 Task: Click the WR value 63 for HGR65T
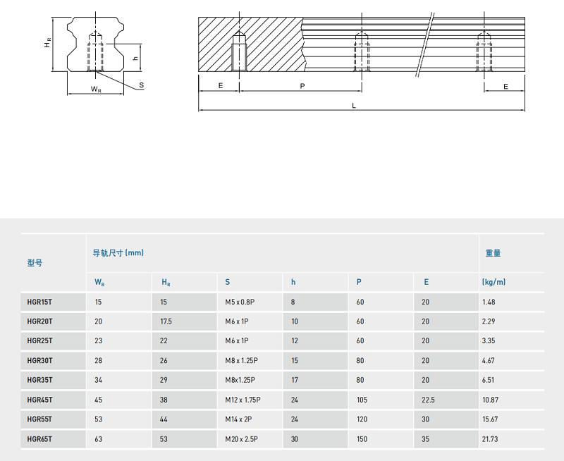(x=98, y=439)
